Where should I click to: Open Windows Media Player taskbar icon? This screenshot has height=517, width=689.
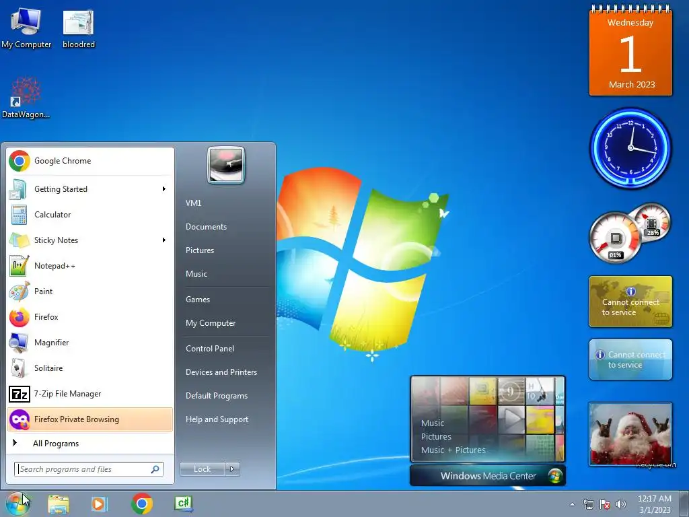click(x=100, y=504)
